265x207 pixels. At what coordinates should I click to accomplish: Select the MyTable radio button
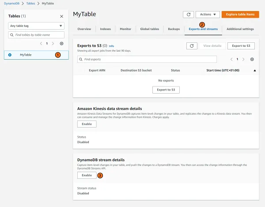10,55
